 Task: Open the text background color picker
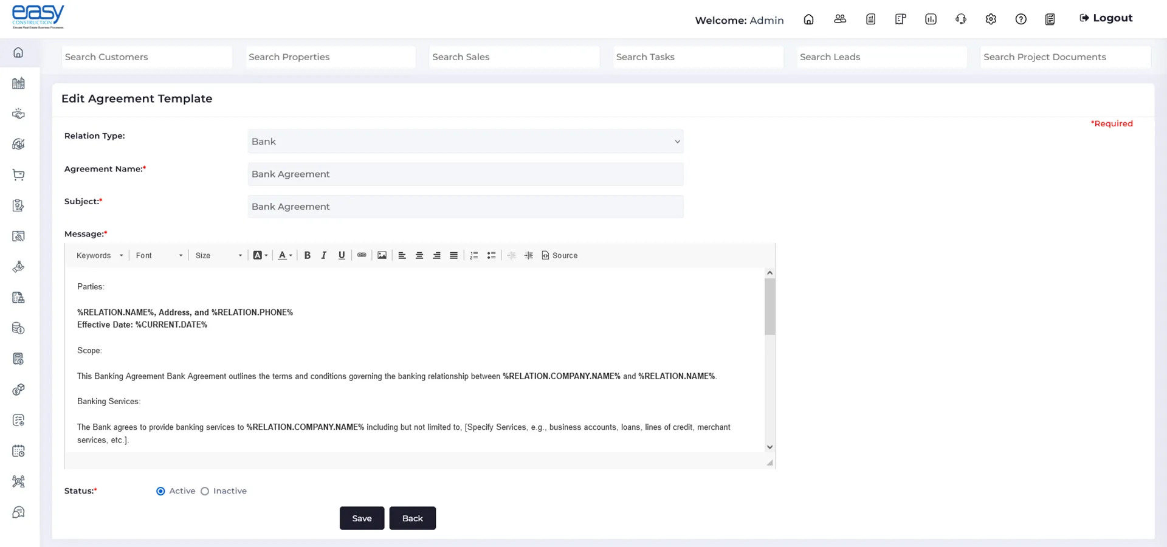click(x=260, y=255)
